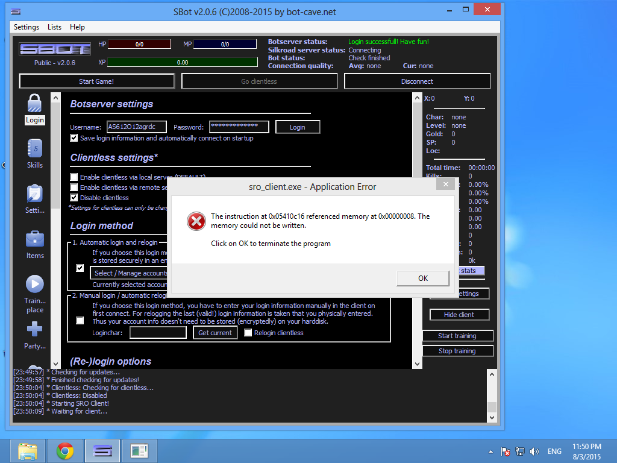
Task: Open the Lists menu
Action: click(54, 27)
